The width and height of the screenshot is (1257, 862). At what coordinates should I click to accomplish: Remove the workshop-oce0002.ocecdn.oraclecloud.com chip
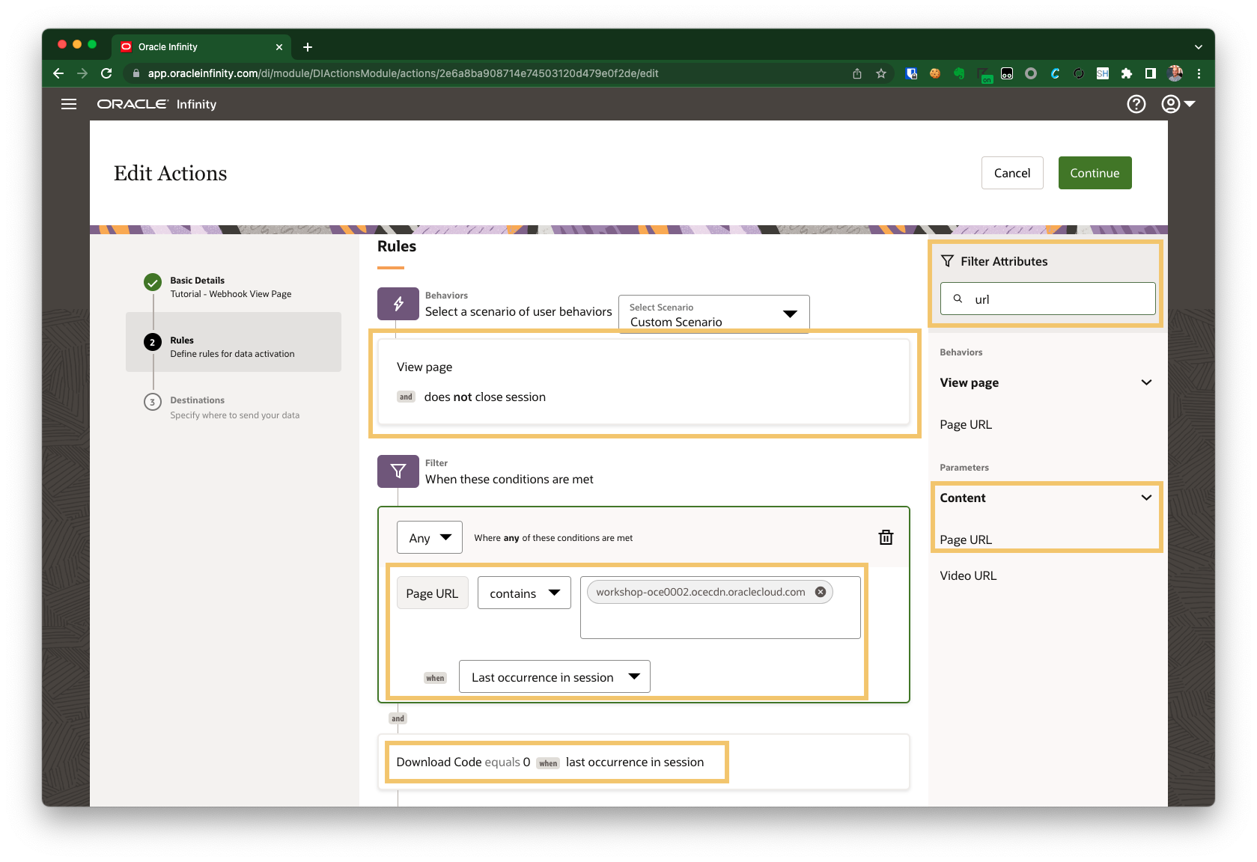pos(821,592)
